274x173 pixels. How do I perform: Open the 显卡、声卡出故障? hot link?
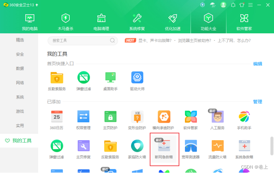click(155, 41)
